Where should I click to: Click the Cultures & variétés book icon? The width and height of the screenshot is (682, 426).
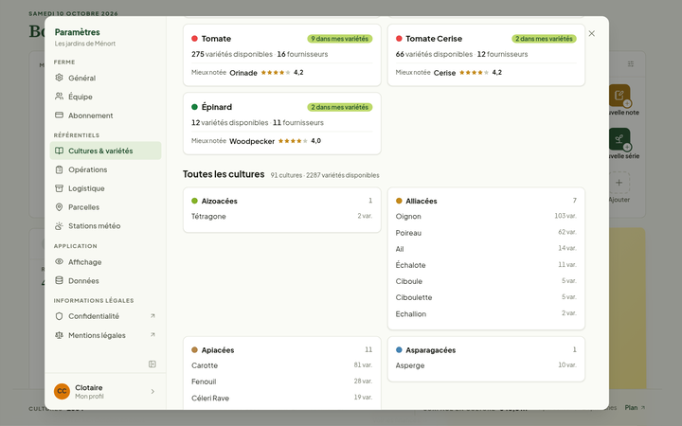point(59,151)
